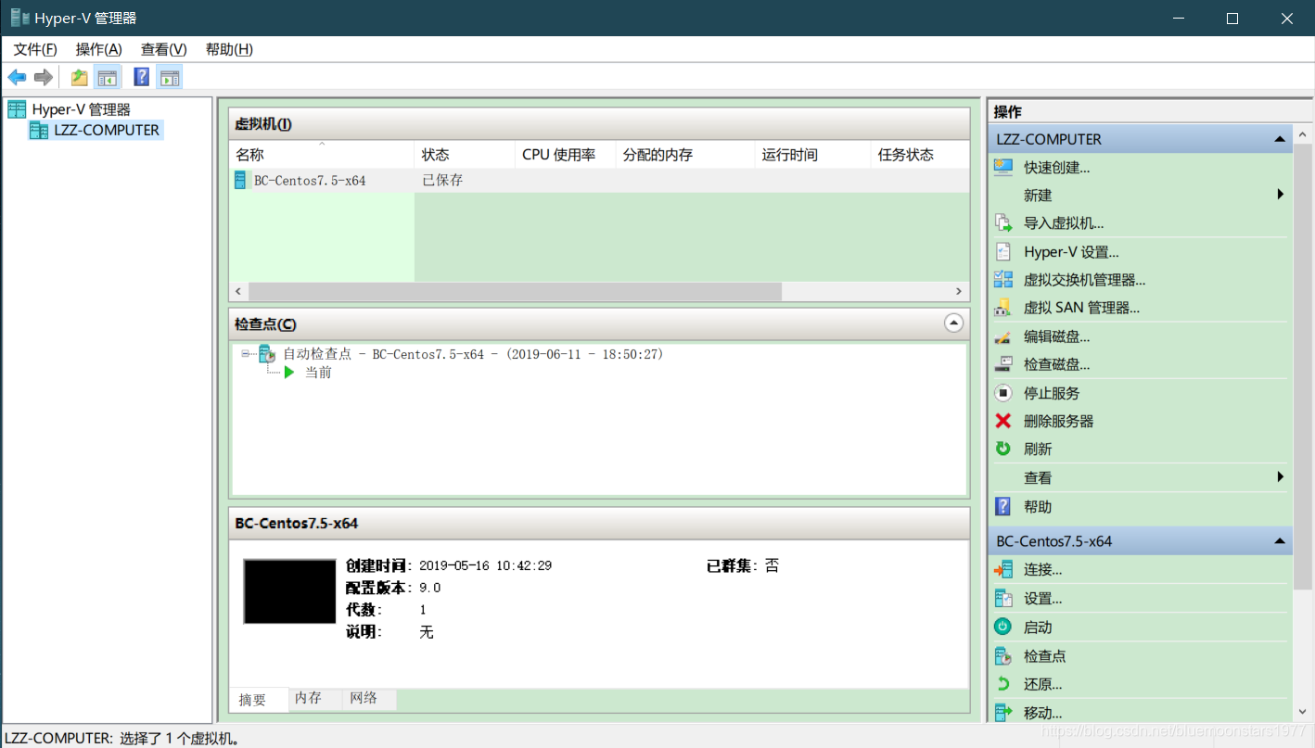The image size is (1315, 748).
Task: Click the 检查点 action icon
Action: point(1003,656)
